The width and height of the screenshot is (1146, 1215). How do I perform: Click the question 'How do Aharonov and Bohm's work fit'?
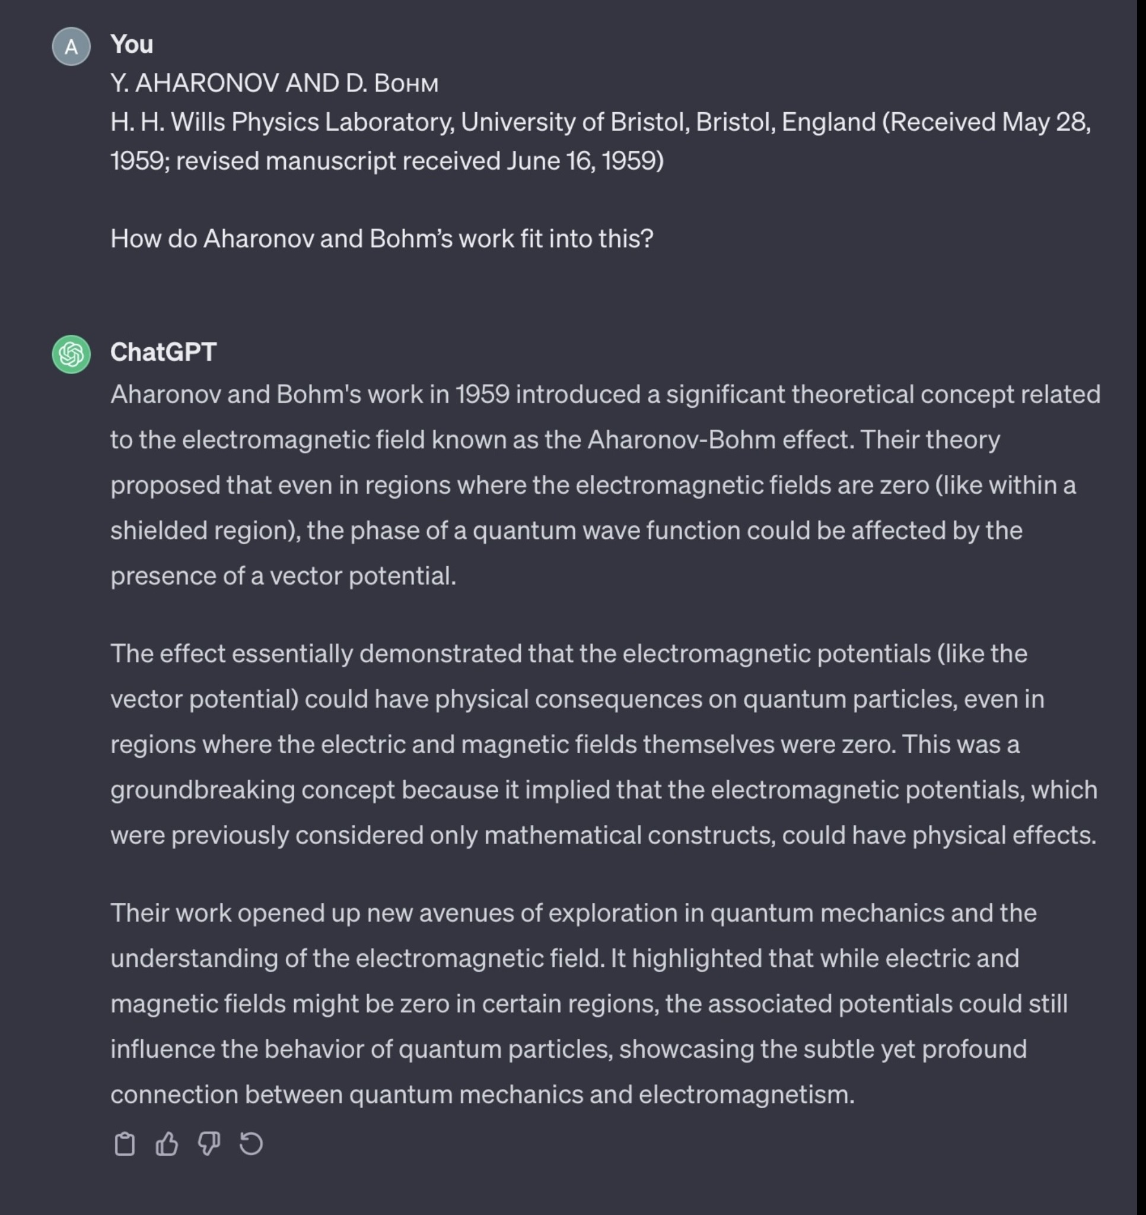coord(383,239)
